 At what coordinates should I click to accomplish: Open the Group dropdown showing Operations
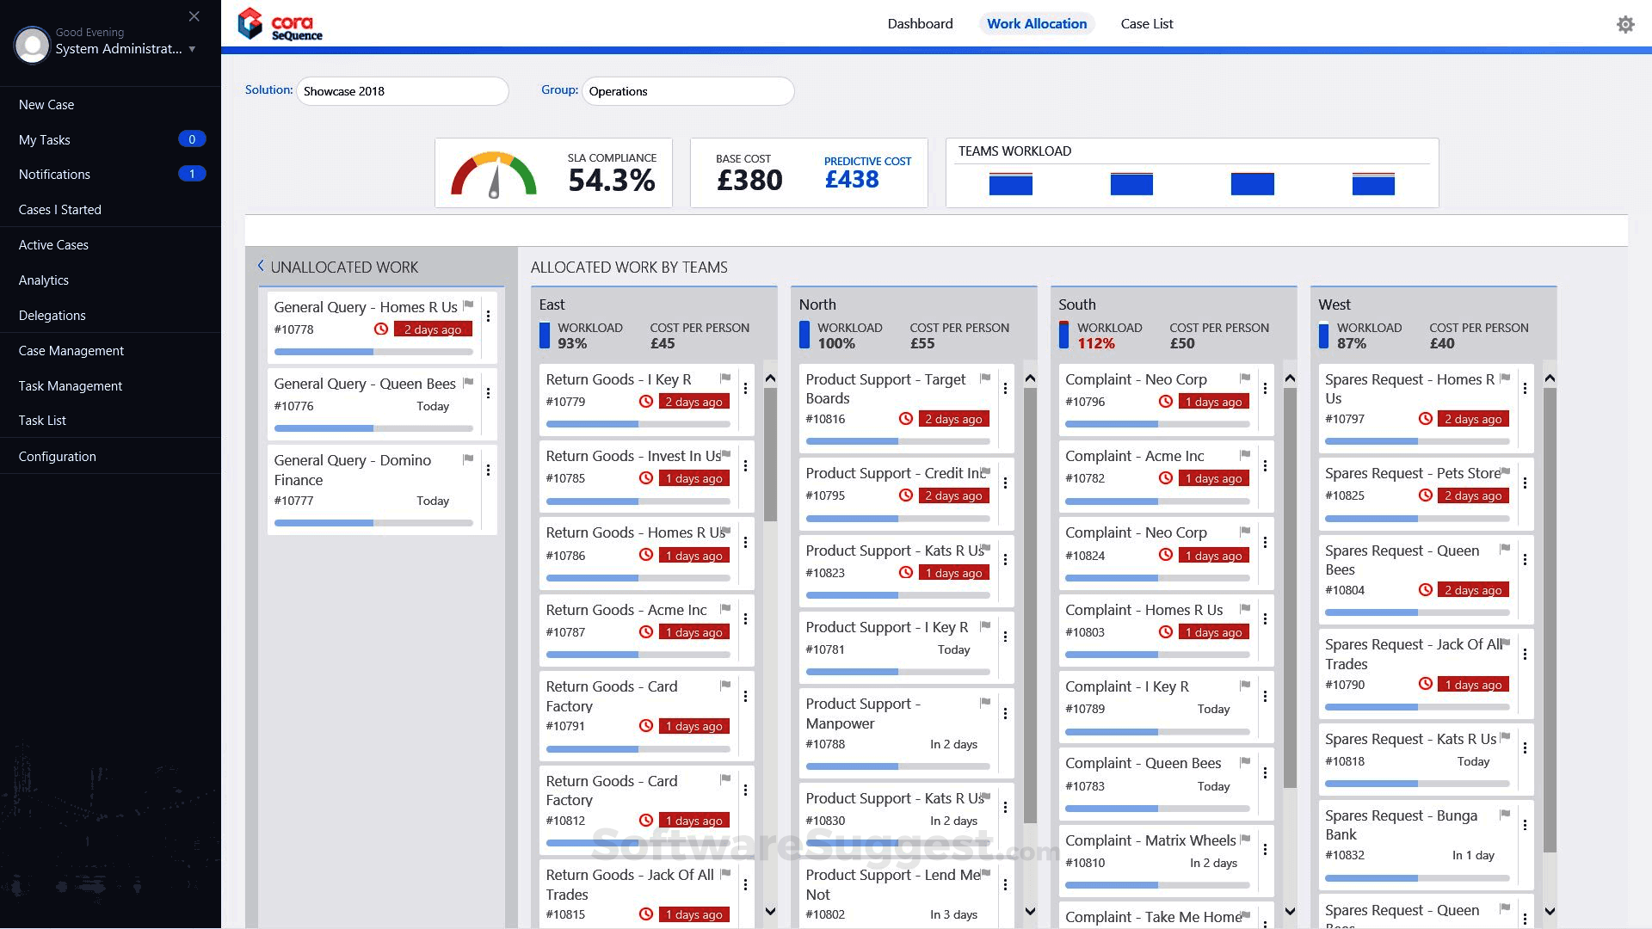687,91
